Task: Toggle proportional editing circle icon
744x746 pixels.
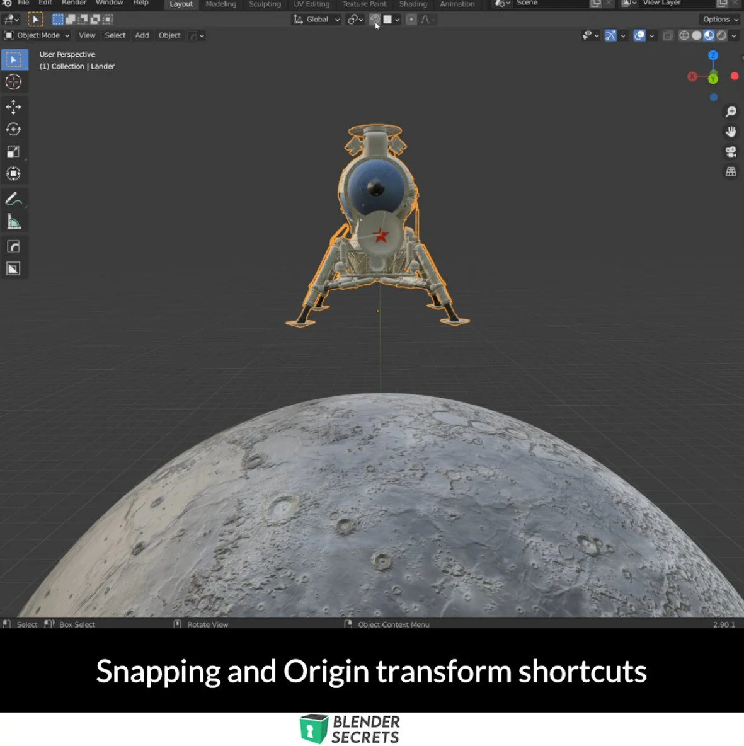Action: coord(411,20)
